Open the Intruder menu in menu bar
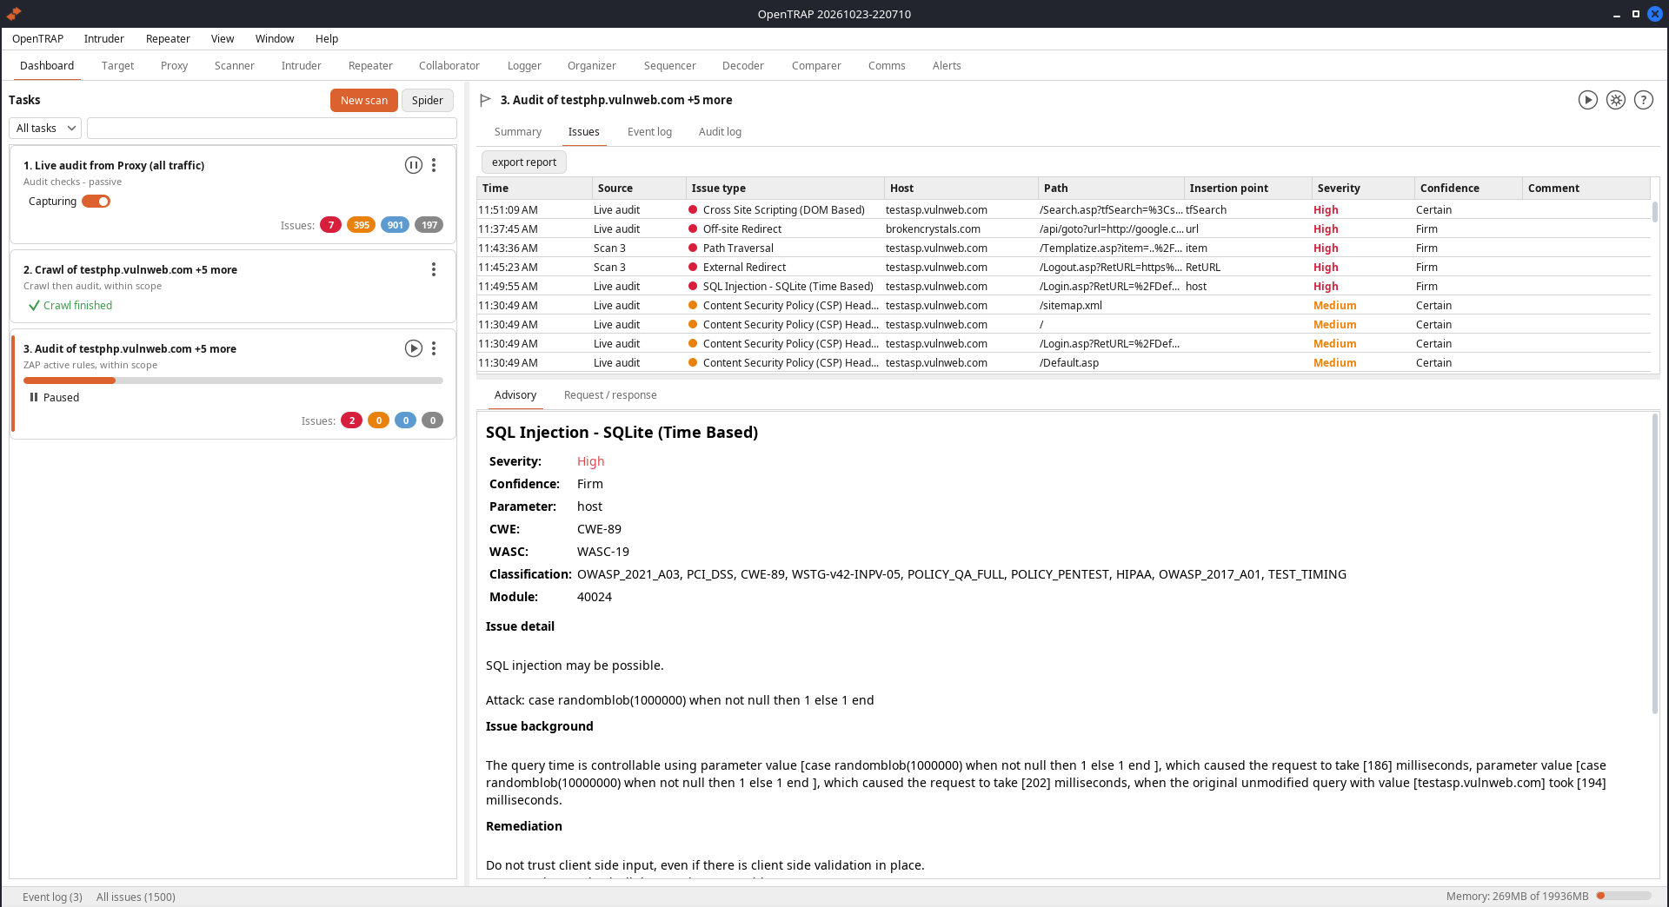 (x=104, y=39)
